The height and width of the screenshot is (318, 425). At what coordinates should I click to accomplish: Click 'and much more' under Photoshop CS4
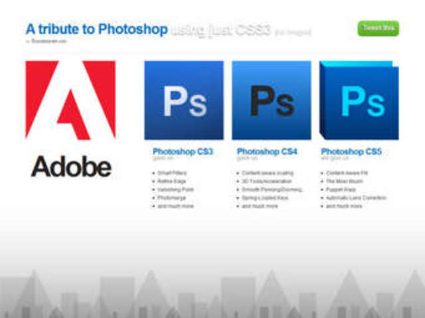tap(260, 206)
